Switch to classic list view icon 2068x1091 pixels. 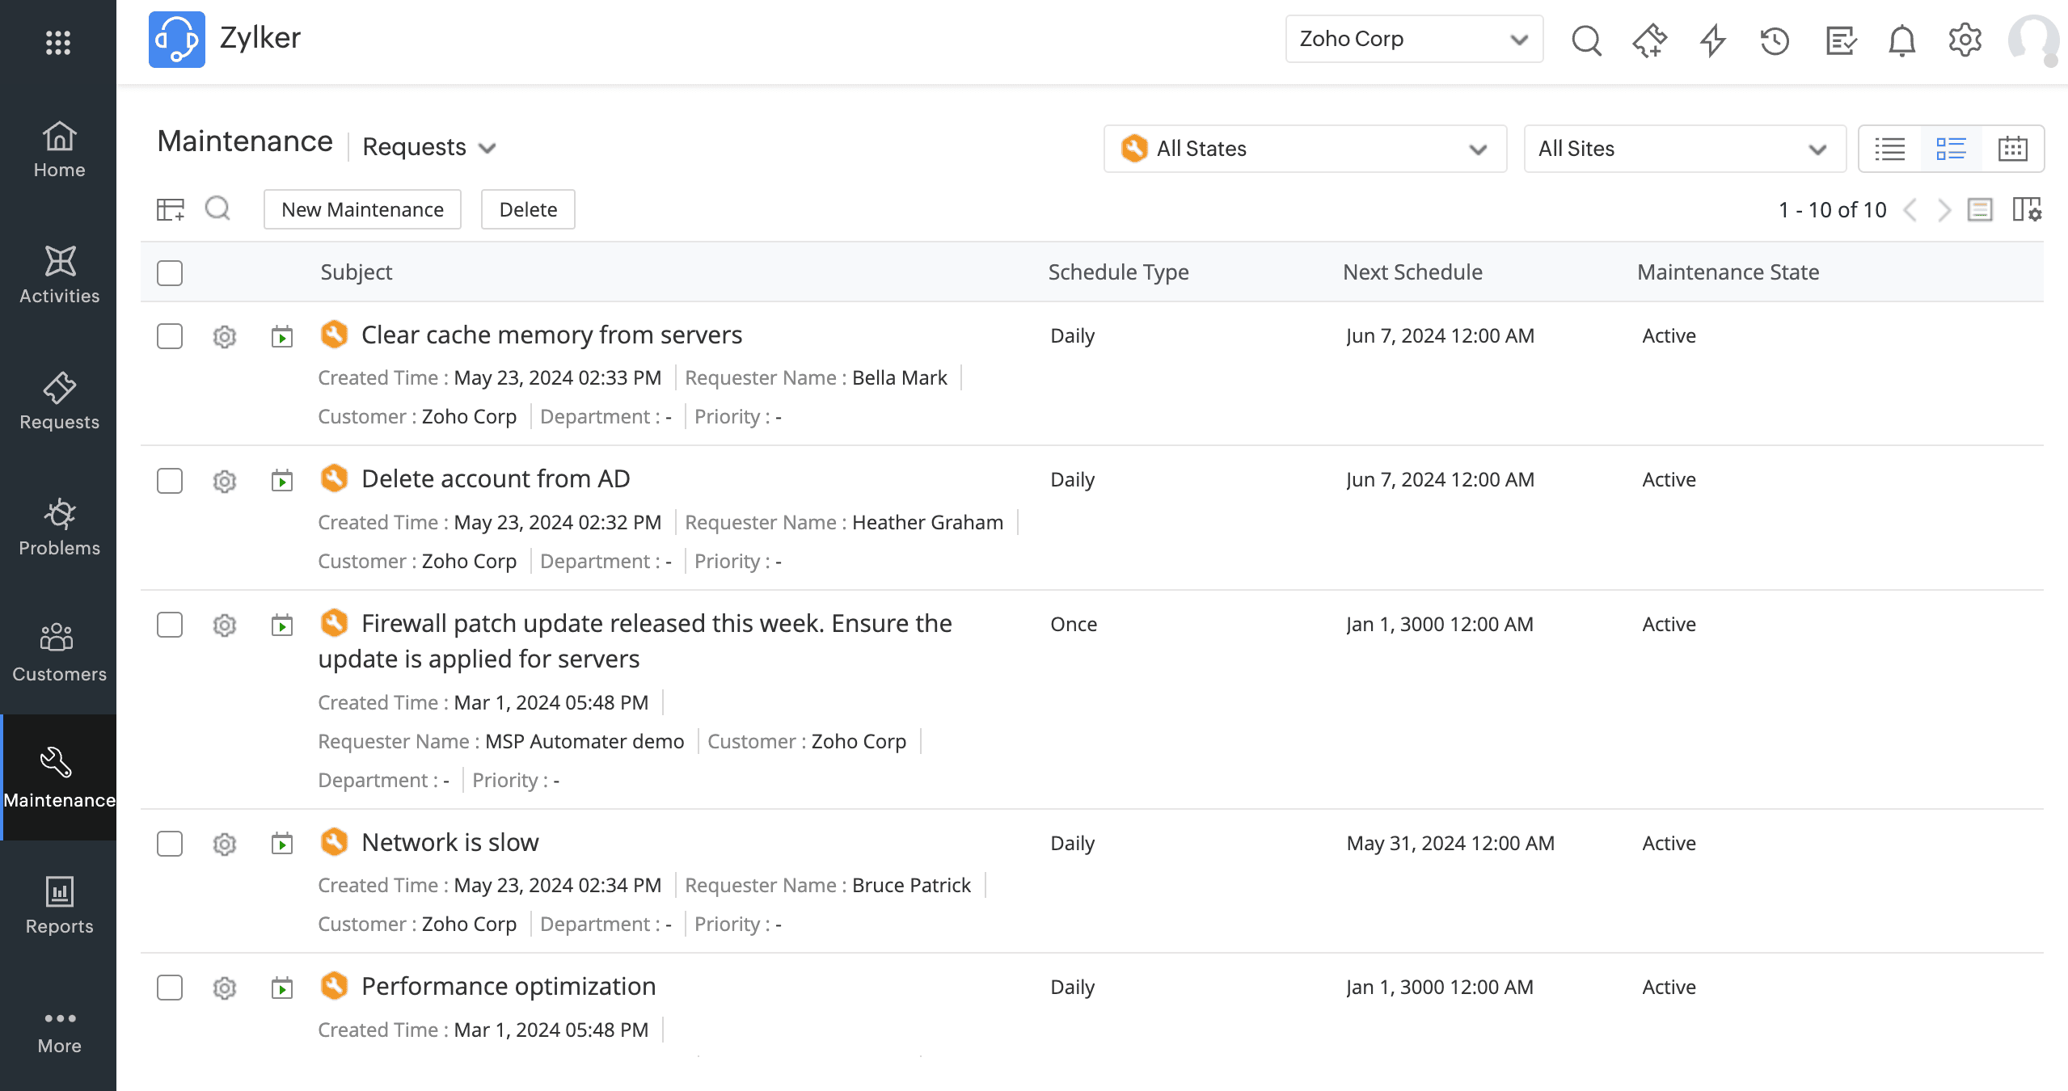coord(1889,149)
